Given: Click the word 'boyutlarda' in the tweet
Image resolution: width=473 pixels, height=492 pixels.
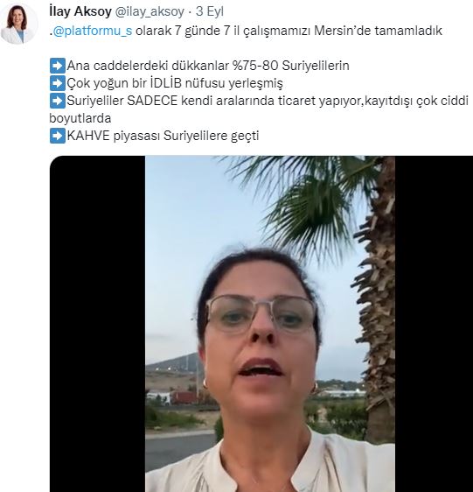Looking at the screenshot, I should 80,118.
